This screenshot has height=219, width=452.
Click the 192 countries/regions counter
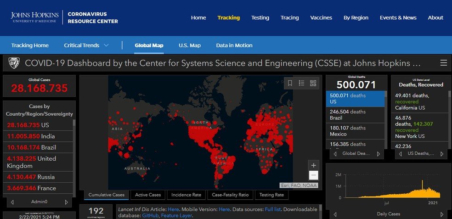[x=96, y=213]
